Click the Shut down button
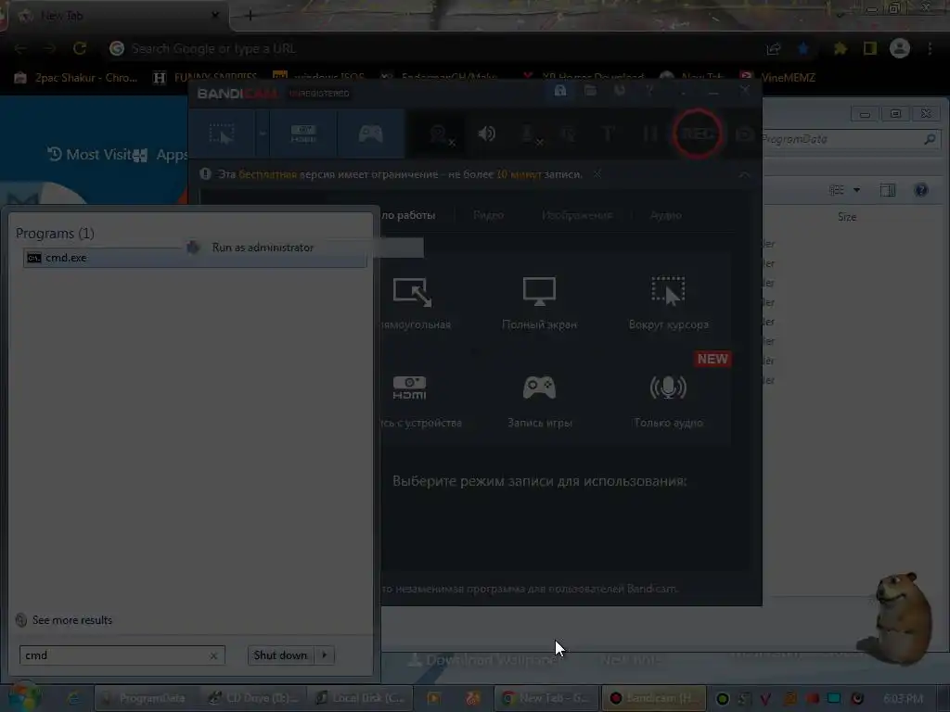Screen dimensions: 950x712 pos(280,655)
